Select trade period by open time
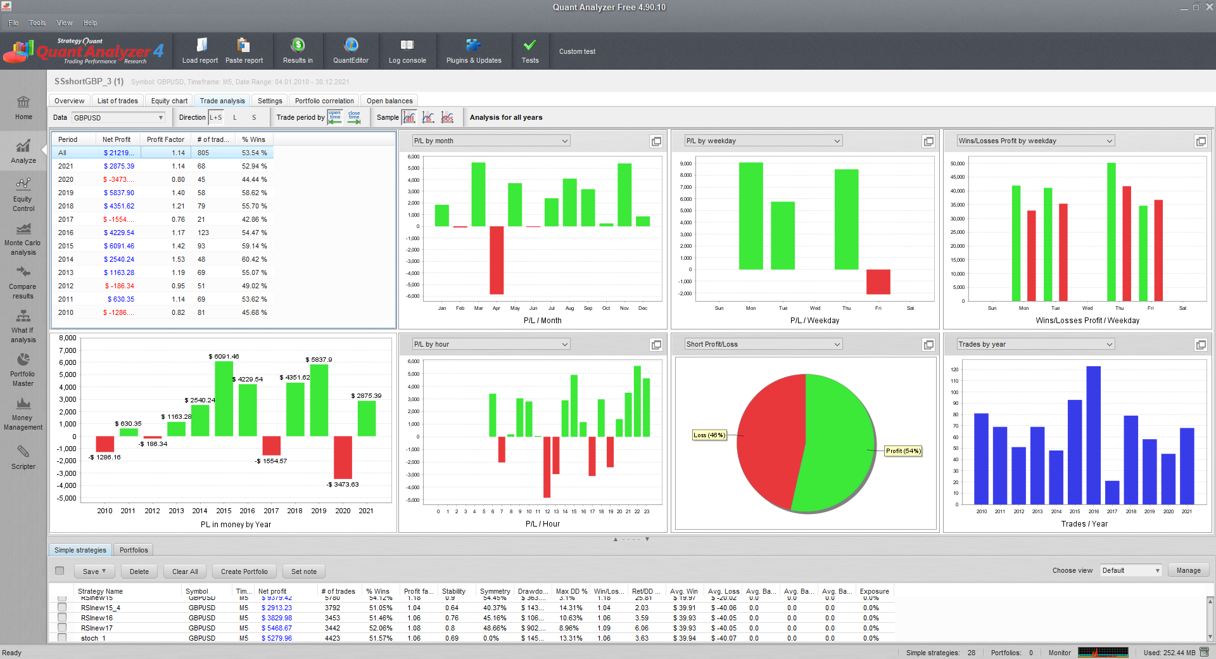Viewport: 1216px width, 659px height. click(x=335, y=117)
